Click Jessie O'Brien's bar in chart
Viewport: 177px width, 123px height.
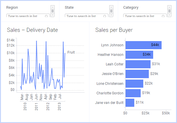point(137,74)
